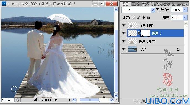Screen dimensions: 190x105
Task: Toggle visibility of 图层 1 副本 layer
Action: (124, 41)
